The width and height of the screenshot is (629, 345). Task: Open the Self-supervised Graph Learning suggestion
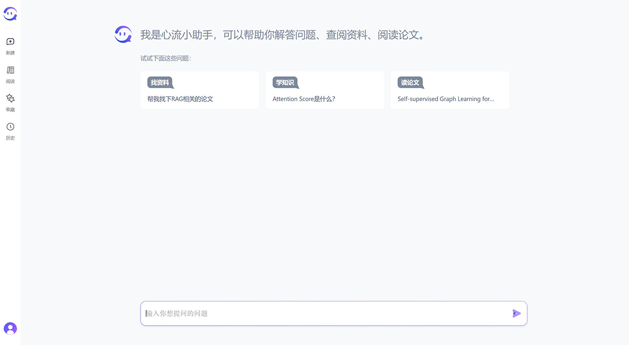pyautogui.click(x=450, y=98)
